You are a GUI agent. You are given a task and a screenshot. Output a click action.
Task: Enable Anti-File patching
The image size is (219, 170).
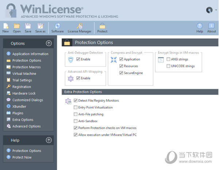pyautogui.click(x=76, y=114)
